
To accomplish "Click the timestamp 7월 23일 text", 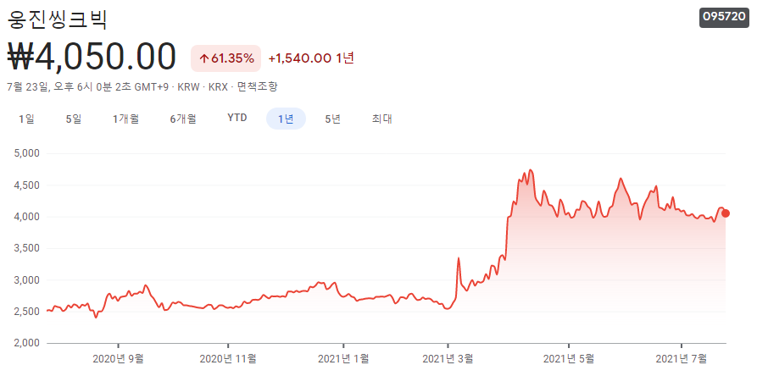I will (x=27, y=87).
